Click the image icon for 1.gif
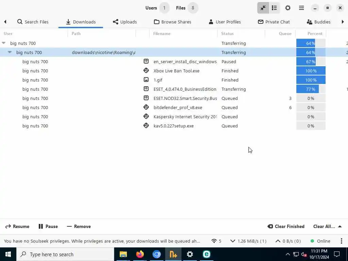Image resolution: width=348 pixels, height=261 pixels. point(146,80)
